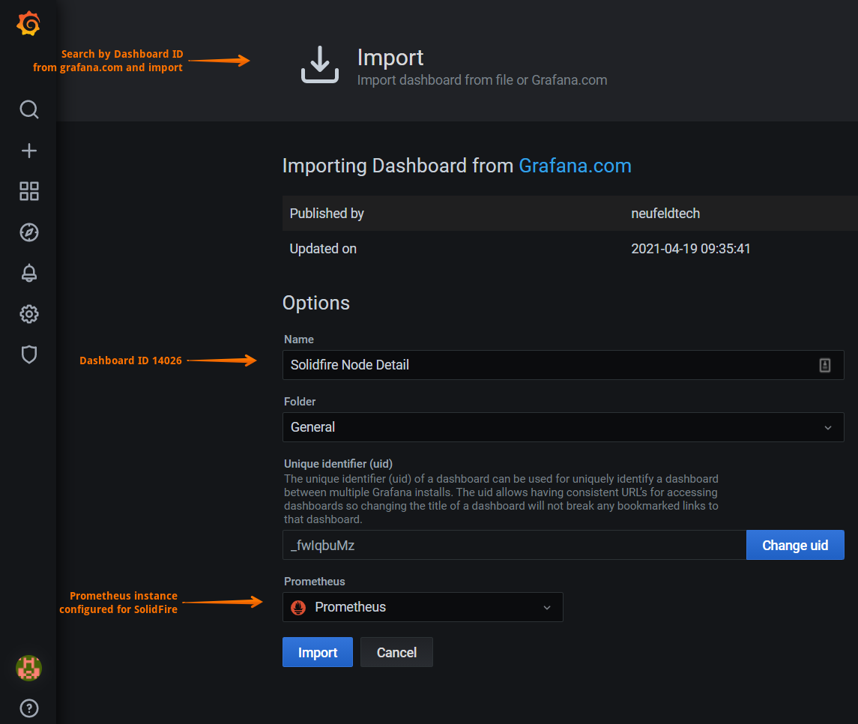Open the user profile avatar
The width and height of the screenshot is (858, 724).
point(29,668)
